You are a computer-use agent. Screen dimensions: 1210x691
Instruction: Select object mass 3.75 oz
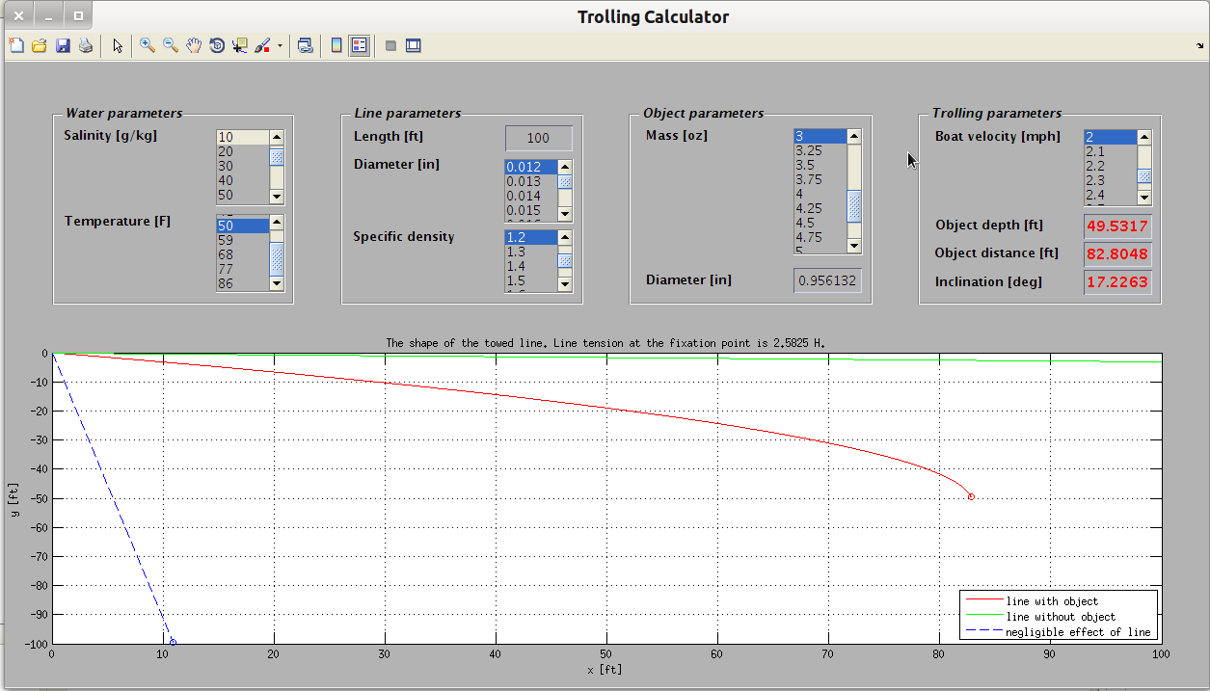(x=820, y=180)
